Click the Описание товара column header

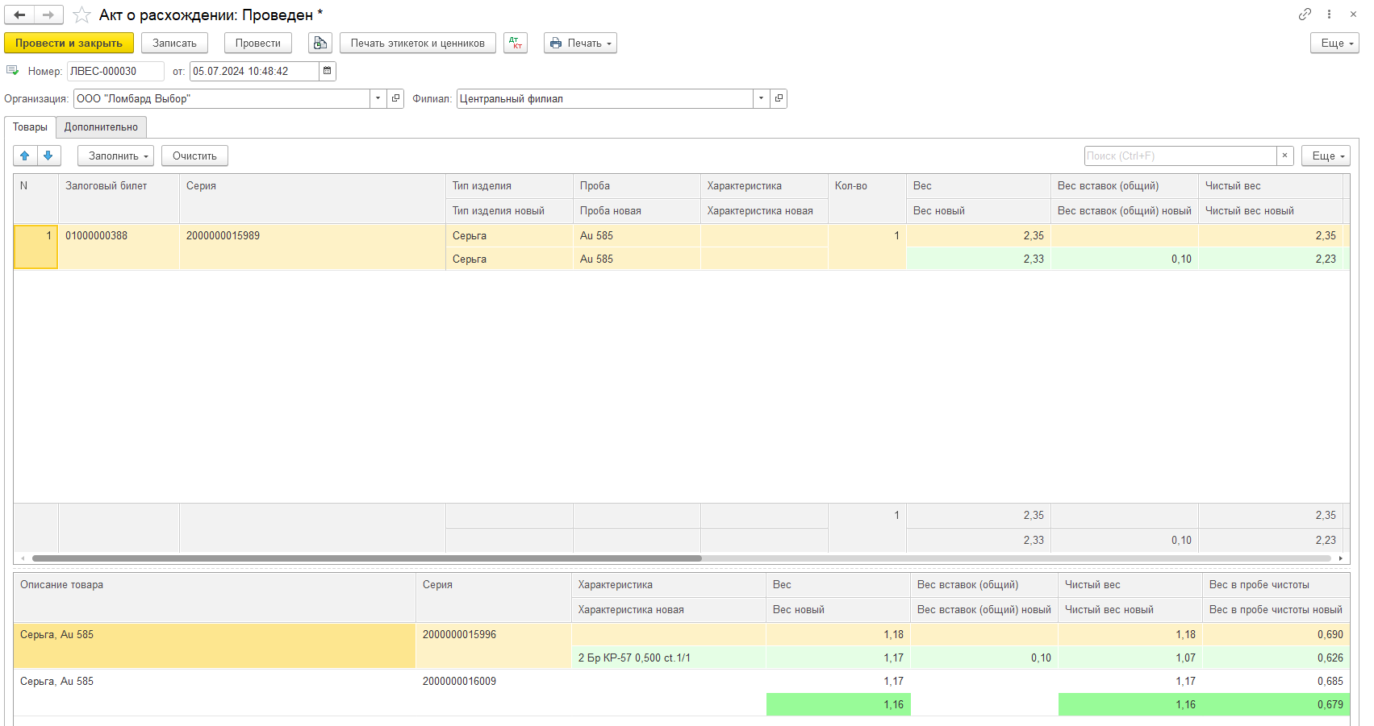214,597
